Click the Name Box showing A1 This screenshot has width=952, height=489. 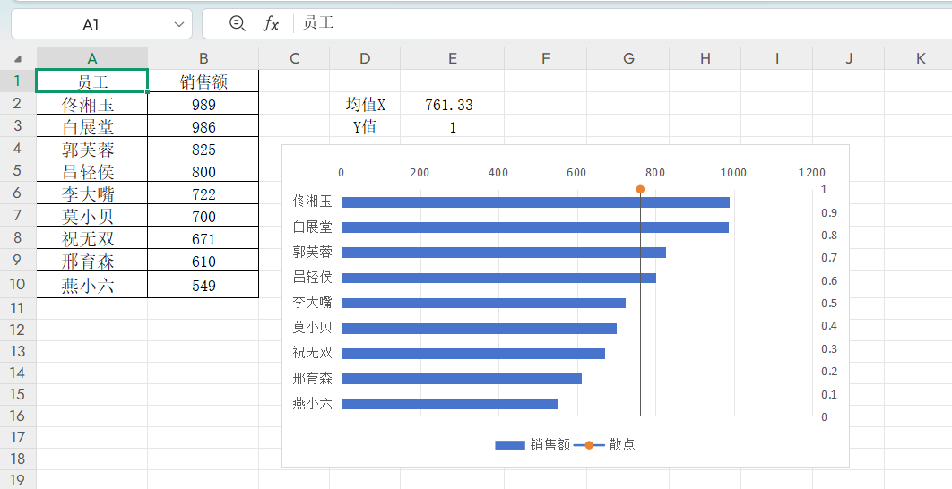coord(91,24)
